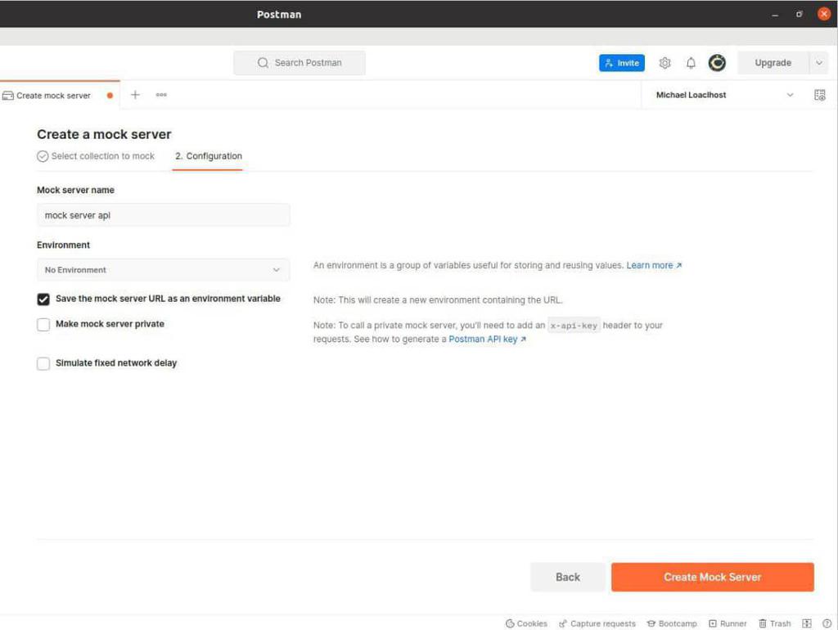
Task: Open the help question mark icon
Action: [x=827, y=623]
